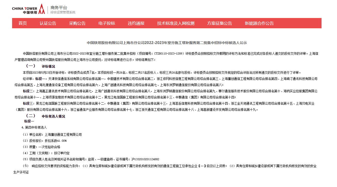Click the China Tower logo

pyautogui.click(x=28, y=9)
